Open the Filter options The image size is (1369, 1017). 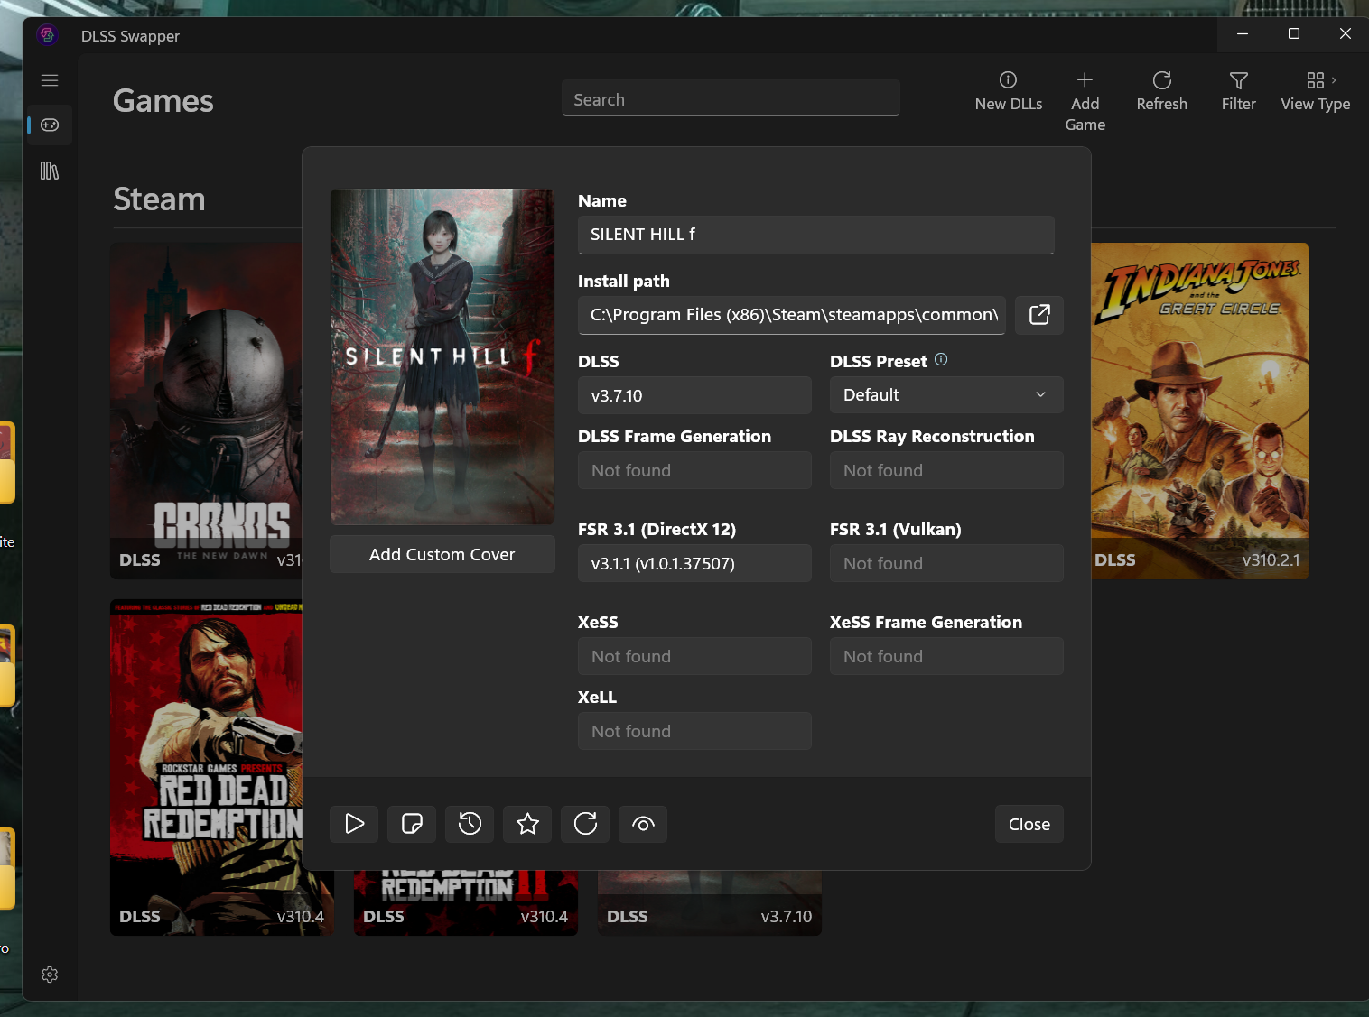point(1238,91)
